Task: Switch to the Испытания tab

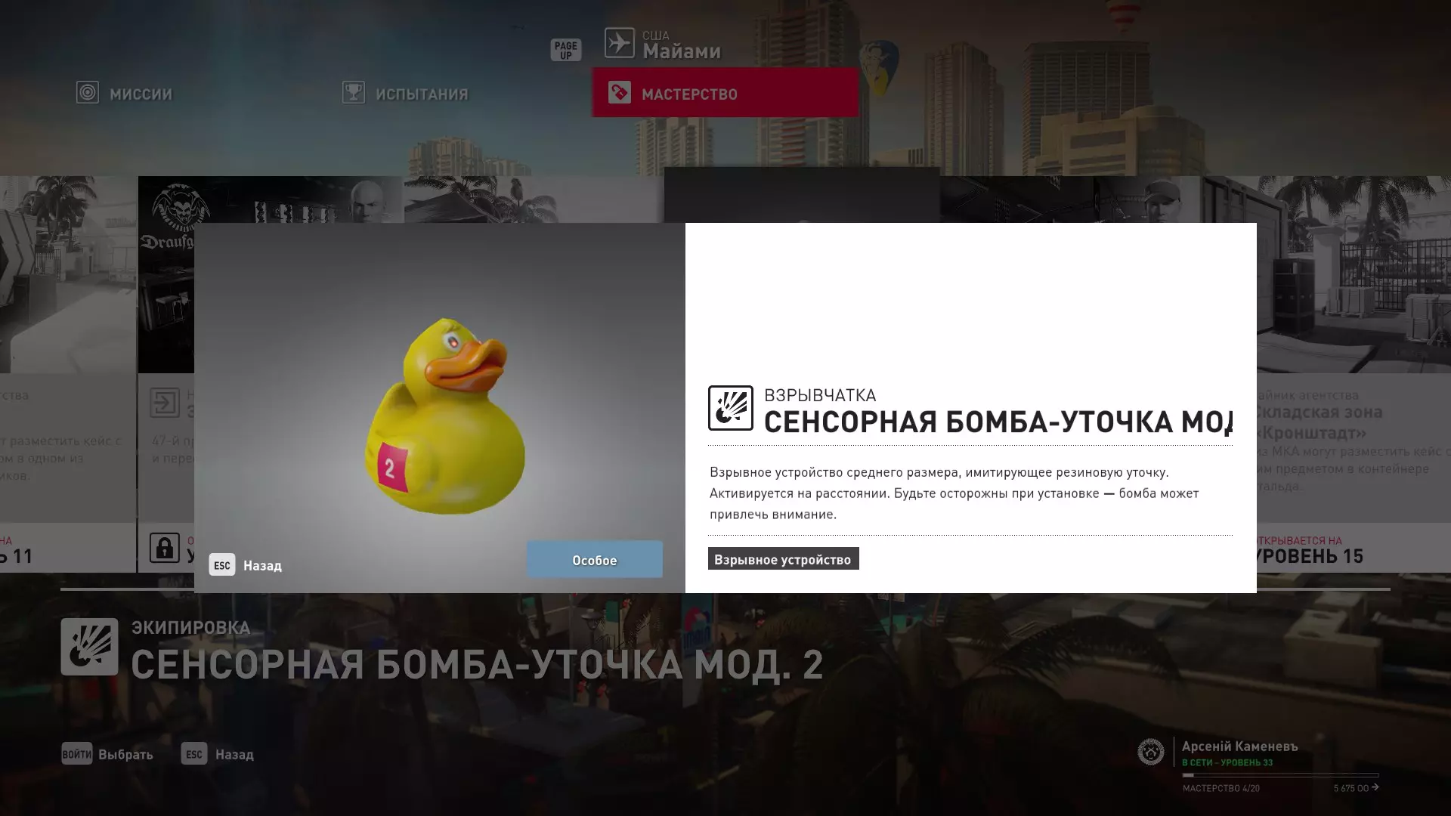Action: [x=405, y=93]
